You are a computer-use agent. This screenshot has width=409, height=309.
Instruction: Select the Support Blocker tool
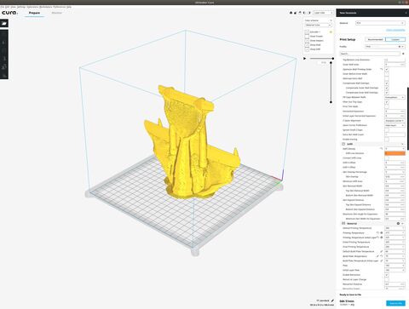tap(4, 75)
